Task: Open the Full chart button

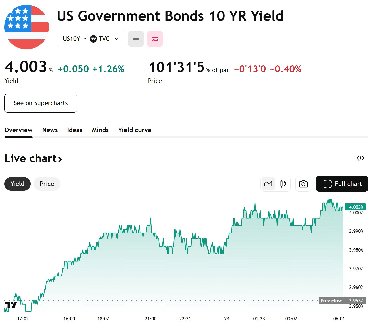Action: point(342,184)
